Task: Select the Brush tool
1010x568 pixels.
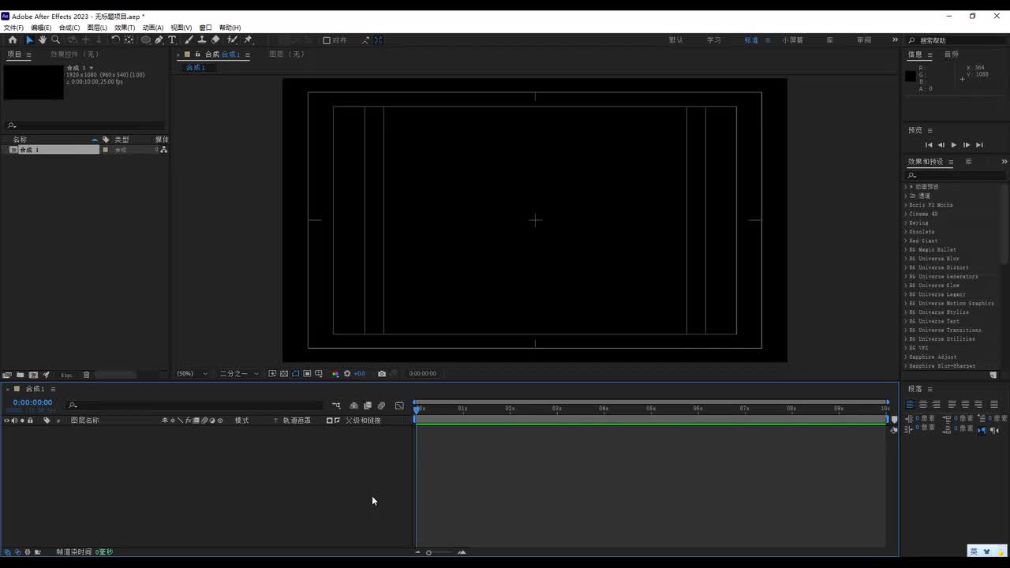Action: click(x=189, y=39)
